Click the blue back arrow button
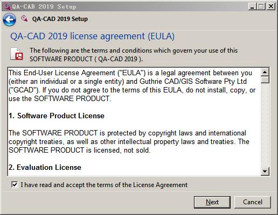Screen dimensions: 278x215 [9, 19]
